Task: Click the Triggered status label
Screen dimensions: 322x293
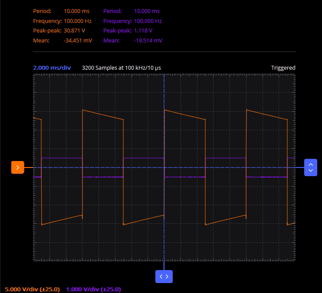Action: point(283,68)
